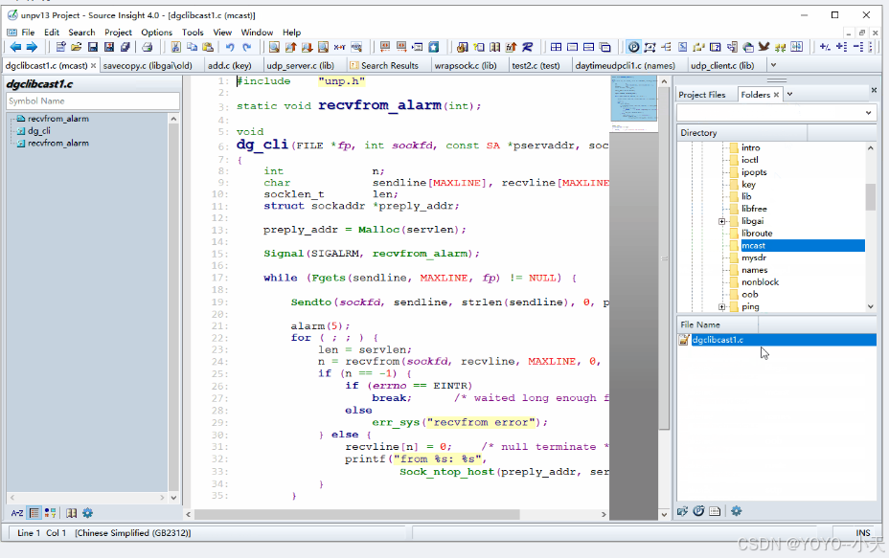The height and width of the screenshot is (559, 889).
Task: Click the Save All stacked disks icon
Action: pyautogui.click(x=125, y=47)
